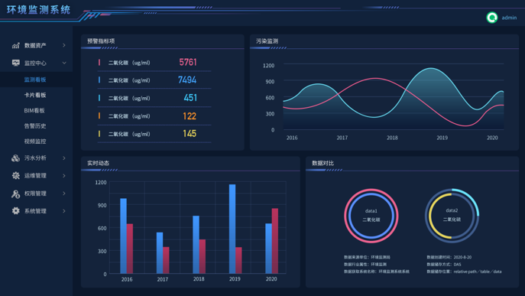525x296 pixels.
Task: Click the 实时动态 panel title
Action: [98, 163]
